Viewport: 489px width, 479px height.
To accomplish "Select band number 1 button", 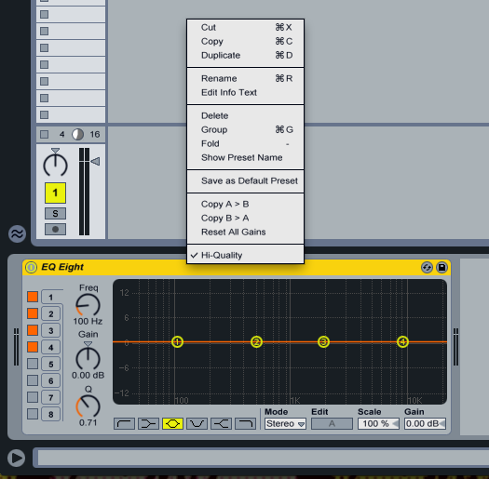I will click(x=51, y=297).
